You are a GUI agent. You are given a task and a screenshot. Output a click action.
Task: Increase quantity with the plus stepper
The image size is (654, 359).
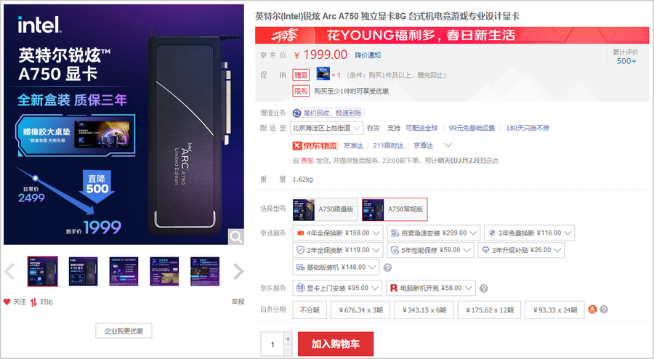point(288,339)
